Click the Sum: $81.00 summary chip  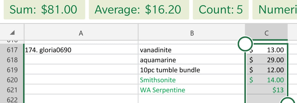(44, 9)
